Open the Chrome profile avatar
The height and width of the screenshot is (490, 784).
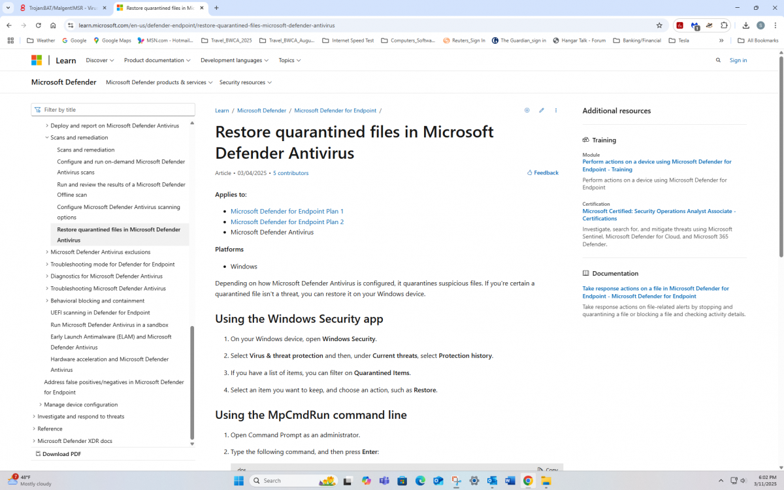(x=760, y=25)
